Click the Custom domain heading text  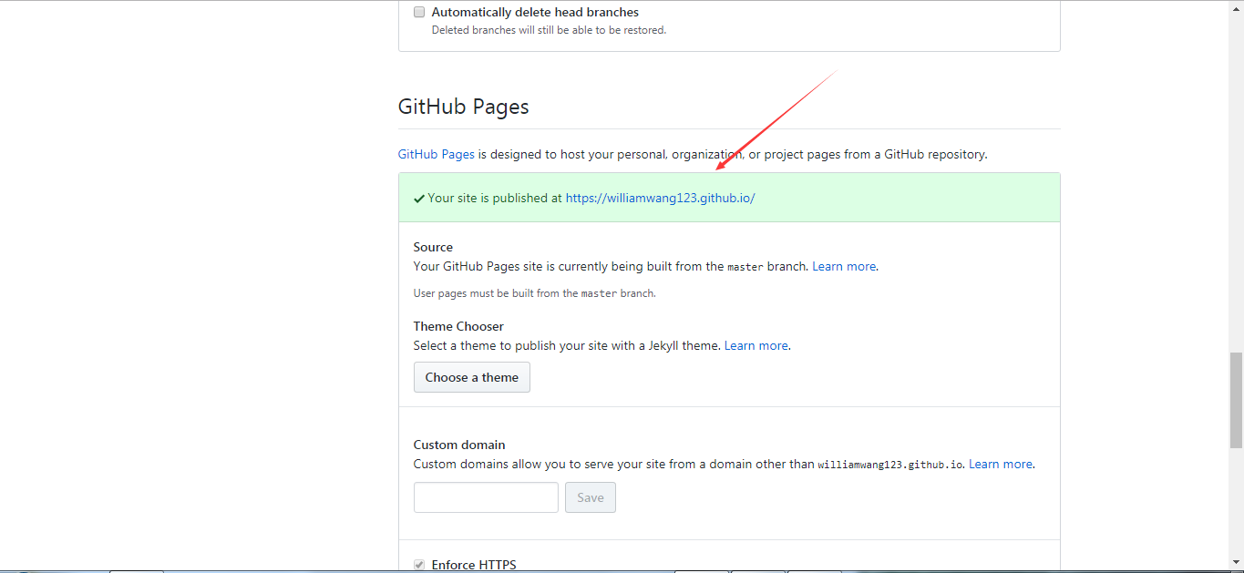(459, 445)
